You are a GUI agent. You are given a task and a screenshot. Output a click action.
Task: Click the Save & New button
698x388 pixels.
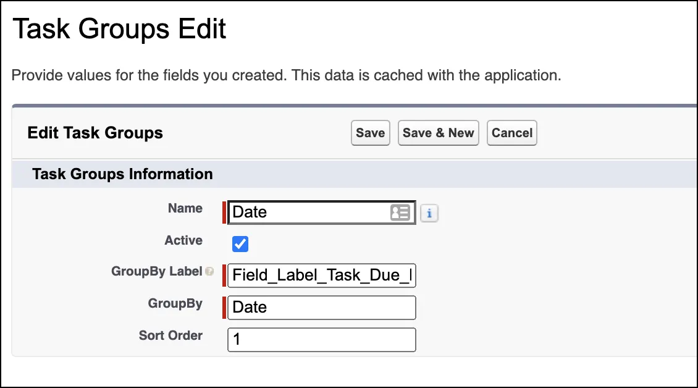438,133
